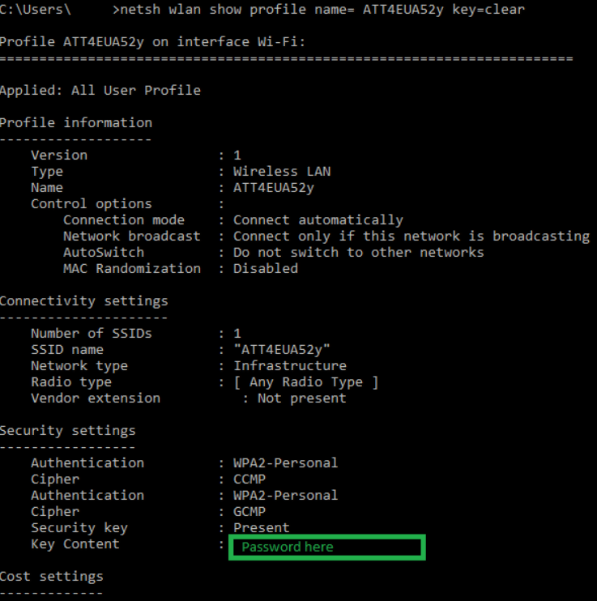Click the "GCMP" cipher value
Viewport: 597px width, 601px height.
coord(249,511)
